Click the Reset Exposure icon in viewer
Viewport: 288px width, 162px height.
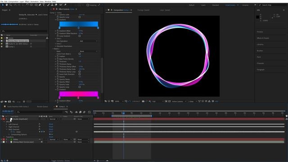[213, 101]
